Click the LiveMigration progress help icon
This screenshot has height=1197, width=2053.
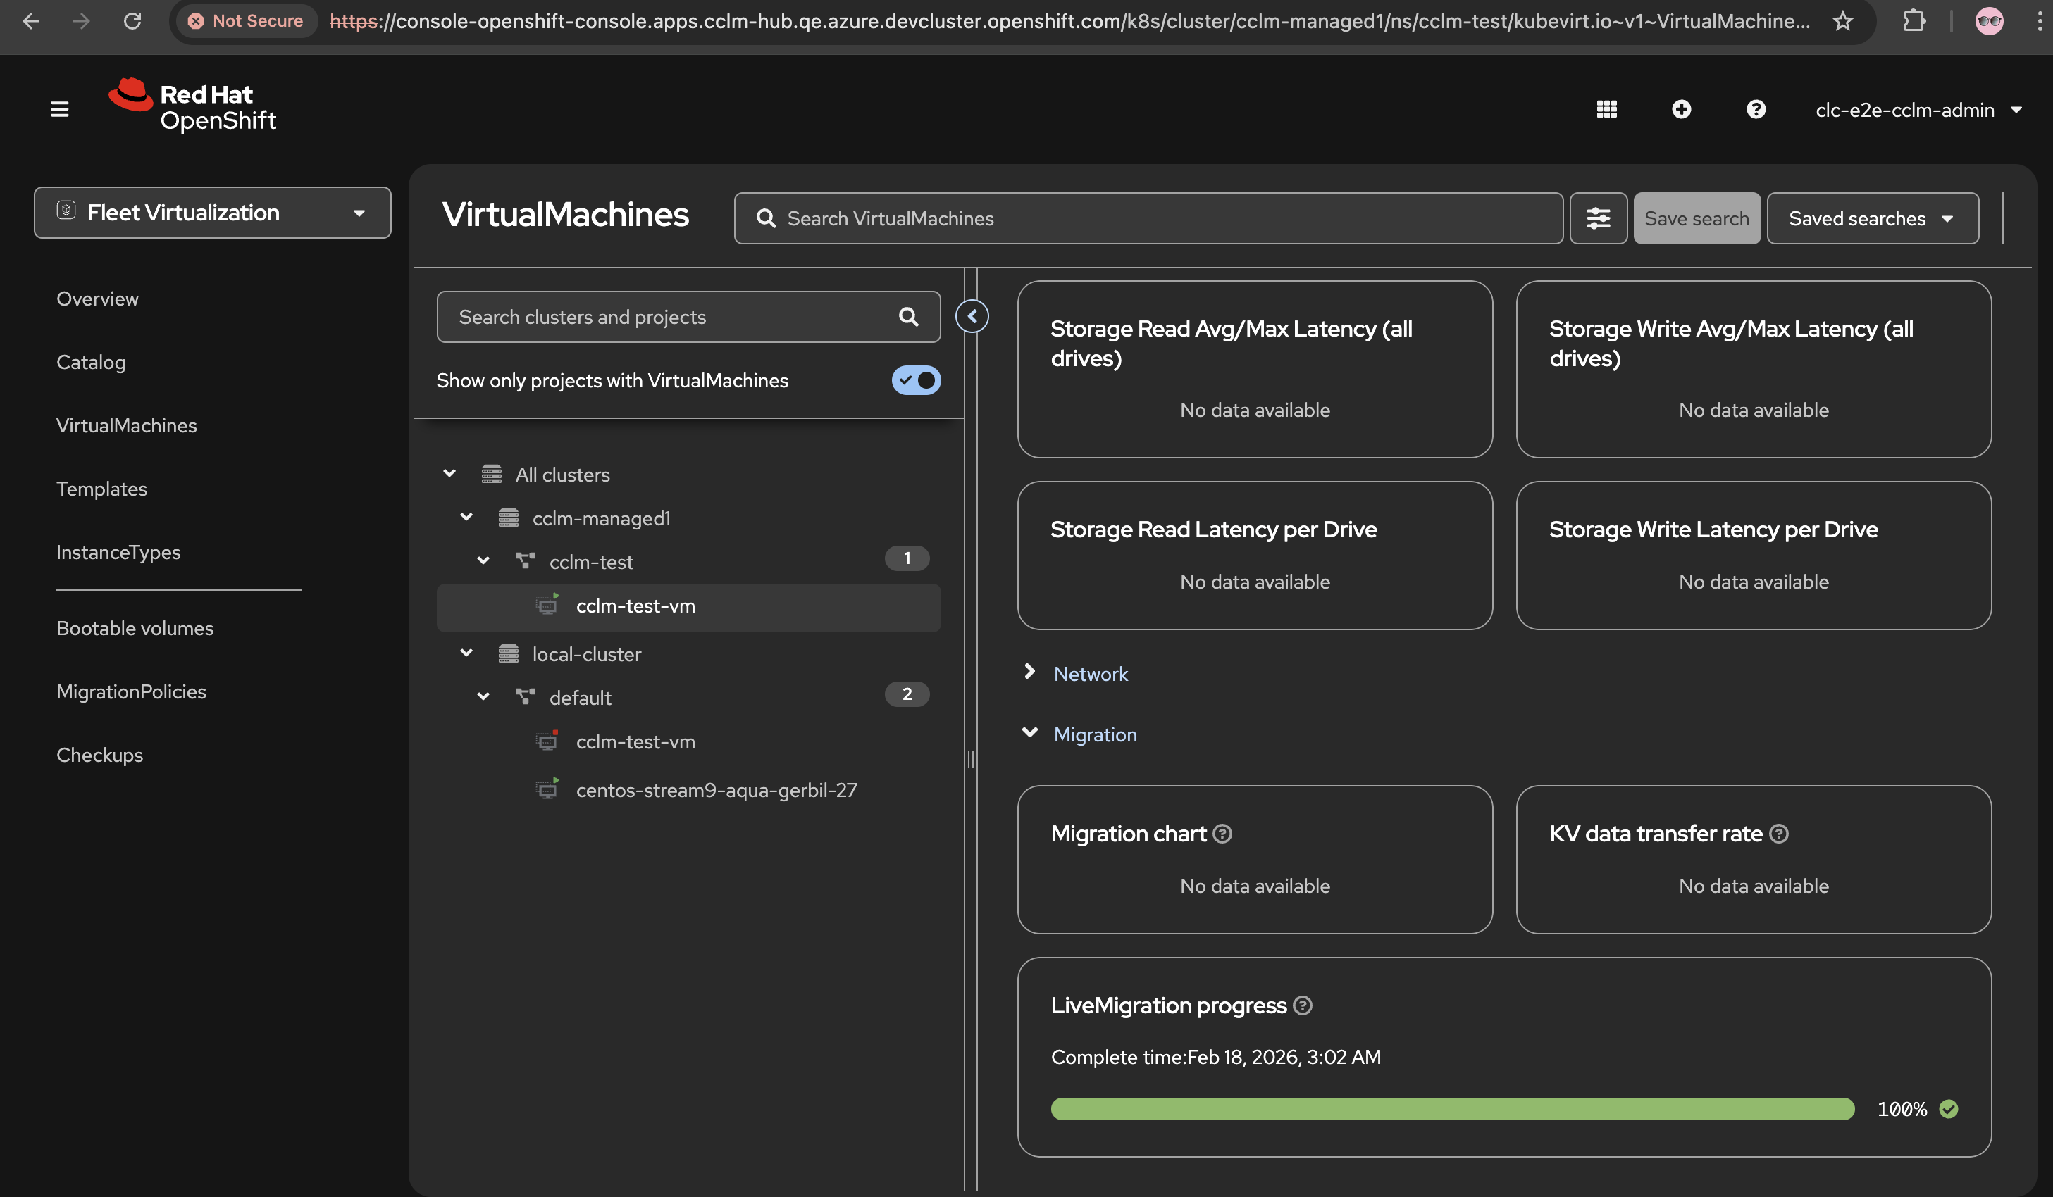(1303, 1005)
